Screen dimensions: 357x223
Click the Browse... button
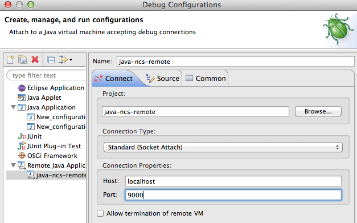point(318,111)
